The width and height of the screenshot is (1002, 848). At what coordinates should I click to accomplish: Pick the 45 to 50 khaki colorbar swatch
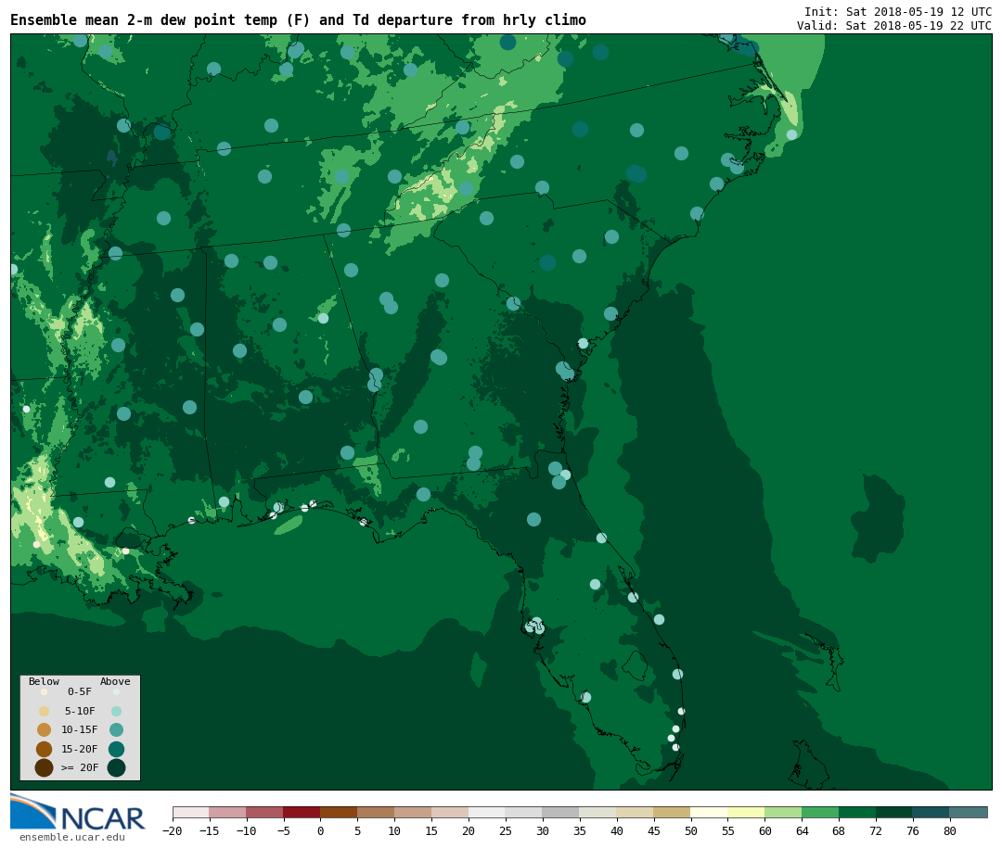click(673, 812)
